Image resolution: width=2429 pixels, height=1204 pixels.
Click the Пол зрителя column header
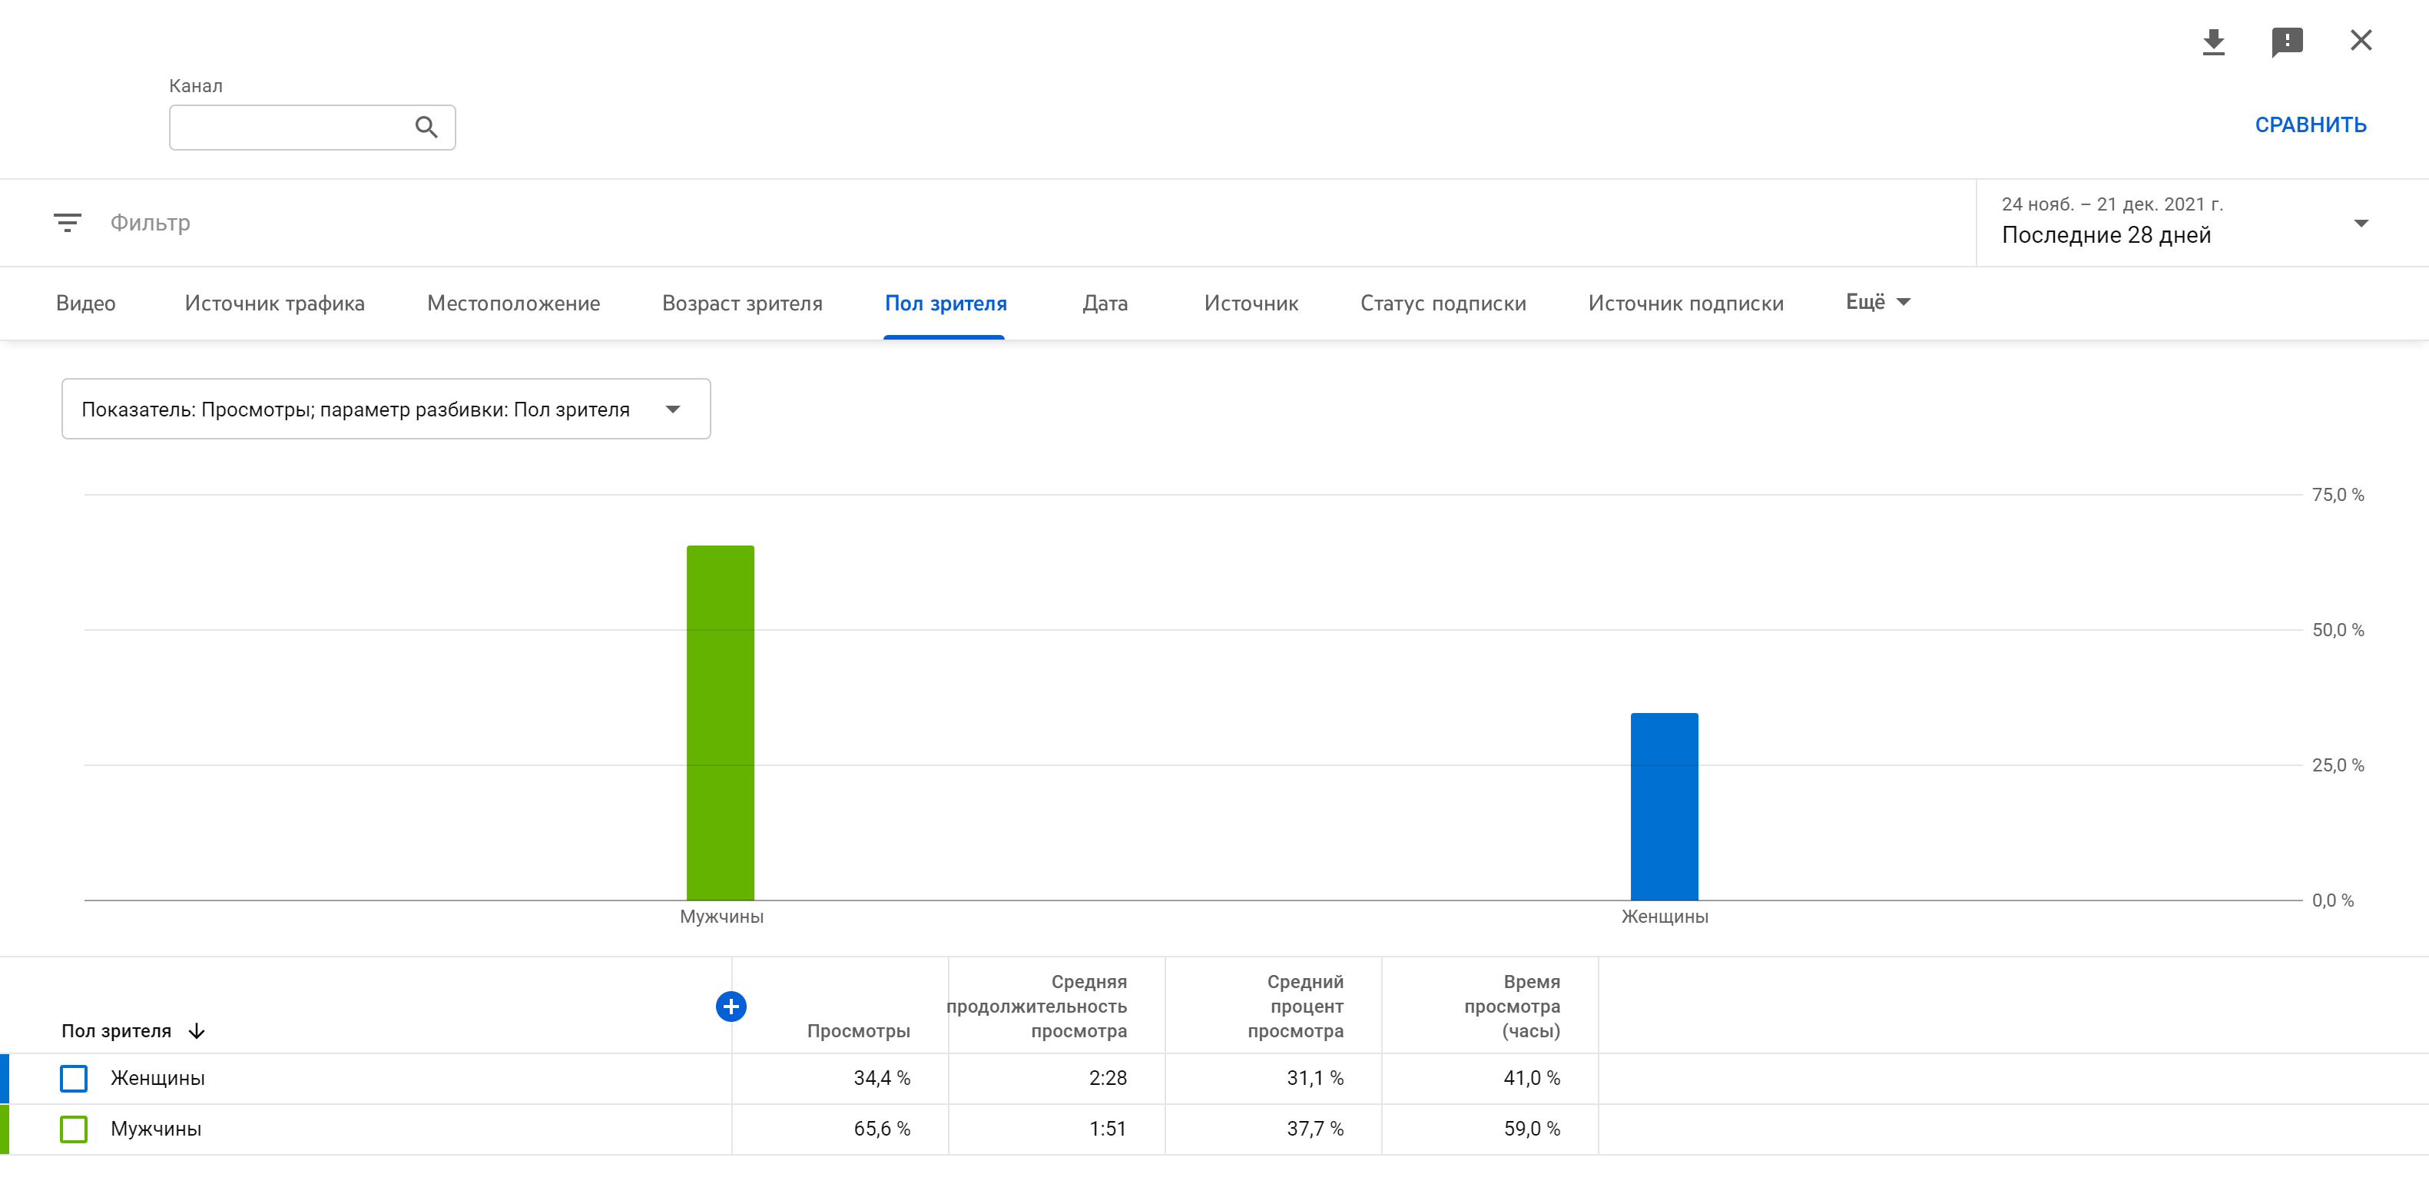(x=116, y=1030)
